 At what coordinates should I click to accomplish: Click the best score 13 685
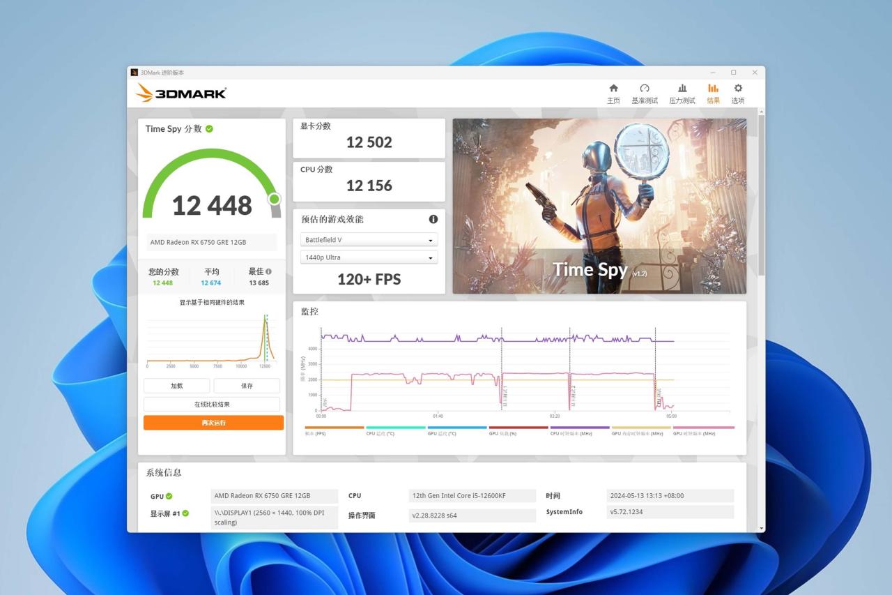point(259,283)
